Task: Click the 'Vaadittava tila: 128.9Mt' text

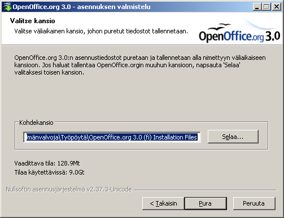Action: (47, 163)
